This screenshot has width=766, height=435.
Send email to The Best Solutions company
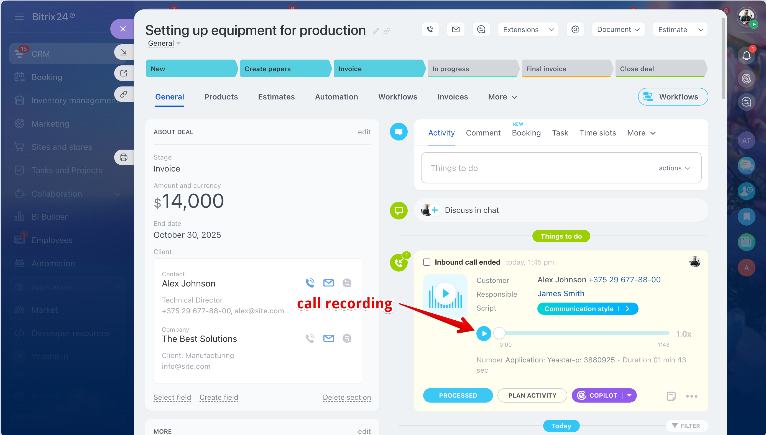(328, 338)
